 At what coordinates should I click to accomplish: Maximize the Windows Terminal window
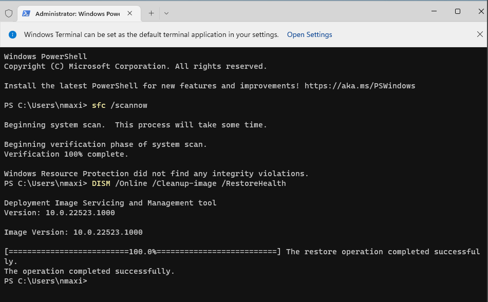pos(457,11)
